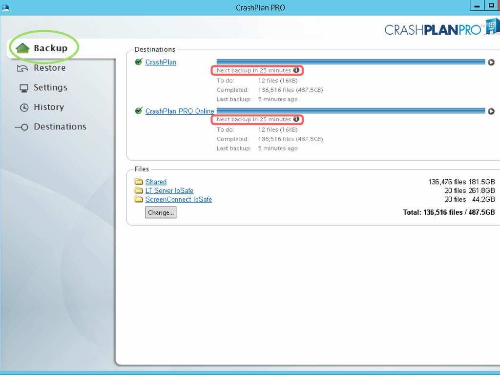Image resolution: width=500 pixels, height=375 pixels.
Task: Click the Backup house icon in sidebar
Action: click(x=23, y=48)
